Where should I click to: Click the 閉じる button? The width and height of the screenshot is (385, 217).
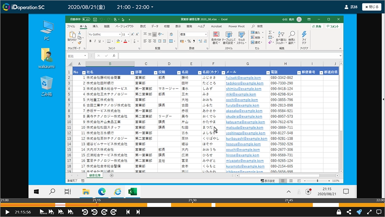371,7
